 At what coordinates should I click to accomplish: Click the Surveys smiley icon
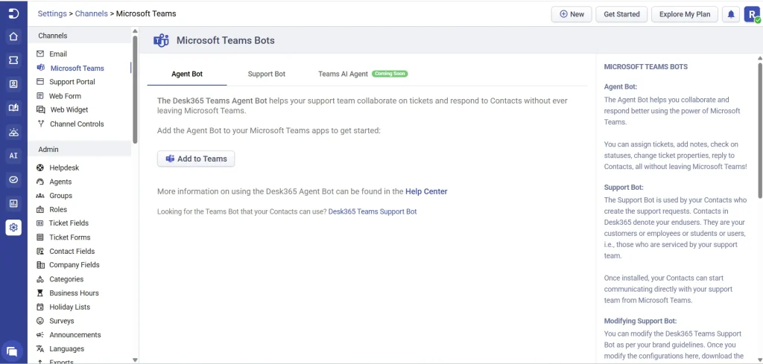(x=40, y=321)
